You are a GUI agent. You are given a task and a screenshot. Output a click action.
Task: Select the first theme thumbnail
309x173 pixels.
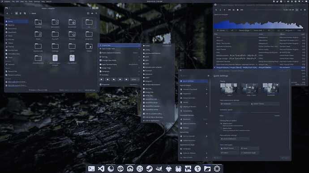228,88
